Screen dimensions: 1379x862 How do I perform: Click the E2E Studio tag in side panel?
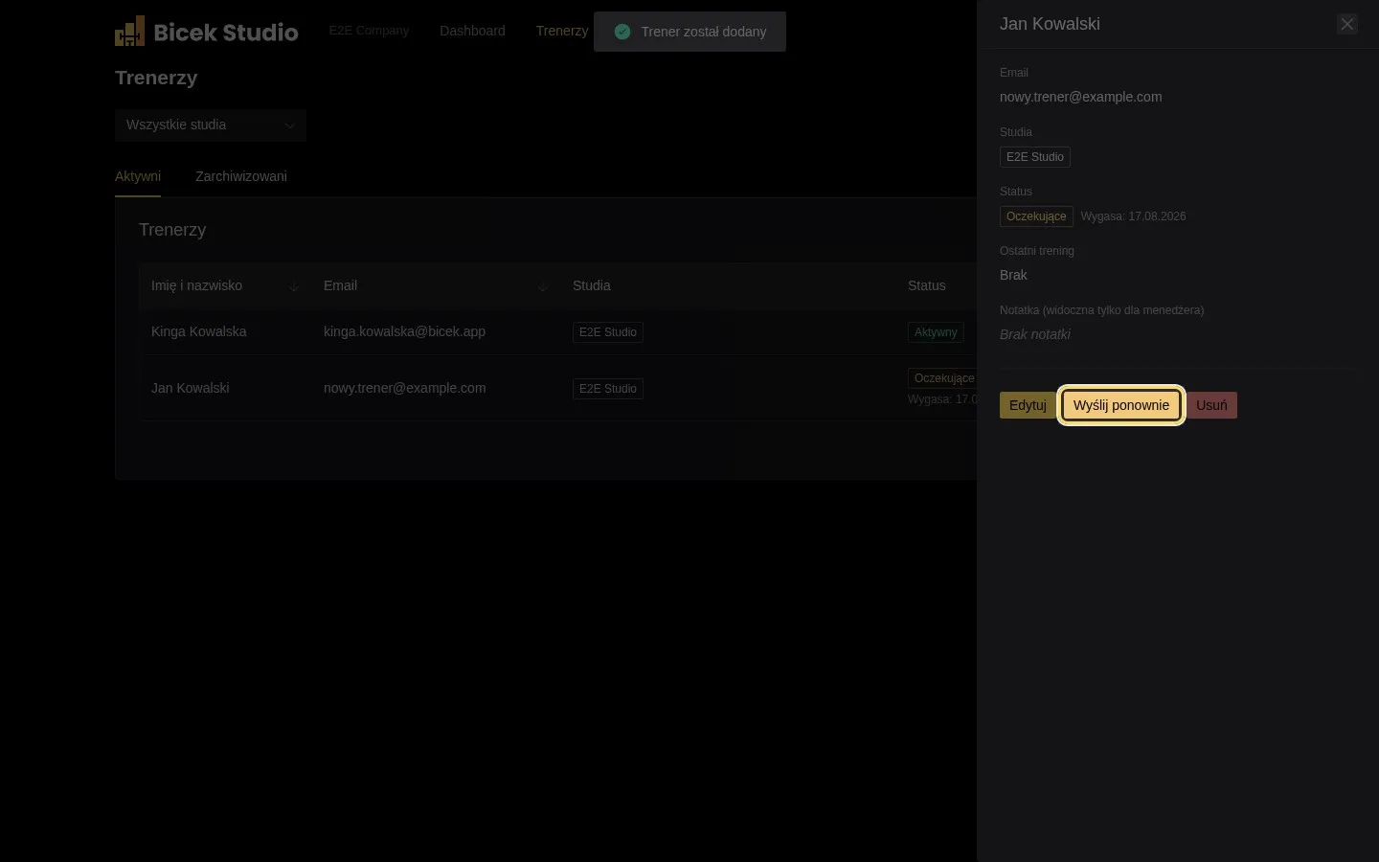point(1035,157)
